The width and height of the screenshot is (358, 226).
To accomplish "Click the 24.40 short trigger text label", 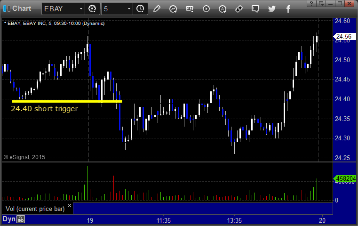I will 44,109.
